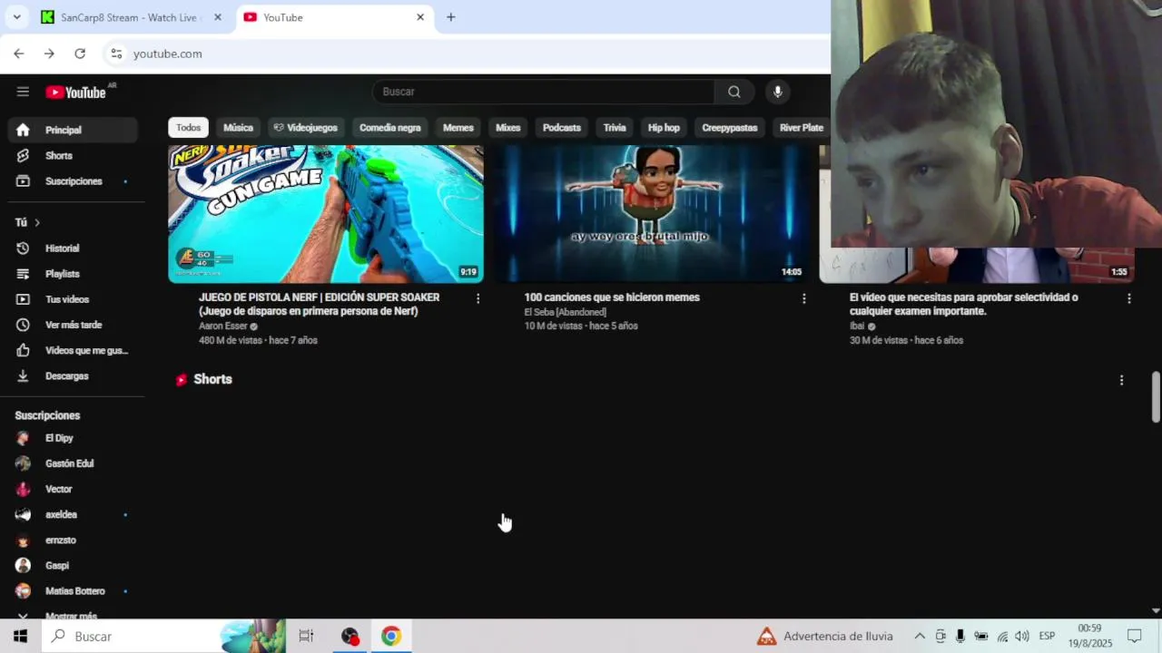Open Playlists in the sidebar
The width and height of the screenshot is (1162, 653).
[73, 274]
